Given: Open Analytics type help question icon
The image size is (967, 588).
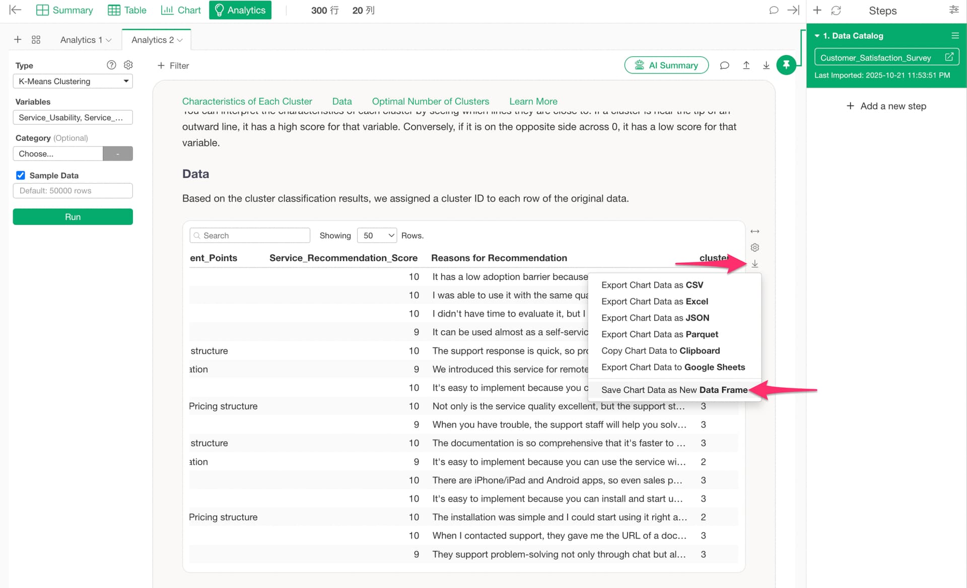Looking at the screenshot, I should [111, 65].
